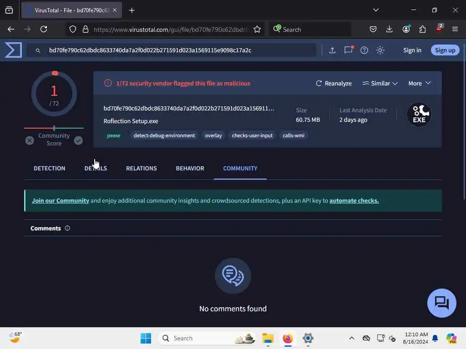
Task: Click the community score slider bar
Action: click(54, 128)
